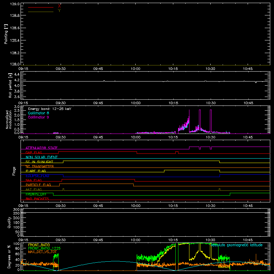Click 10:30 time label under Flags plot

[x=210, y=206]
